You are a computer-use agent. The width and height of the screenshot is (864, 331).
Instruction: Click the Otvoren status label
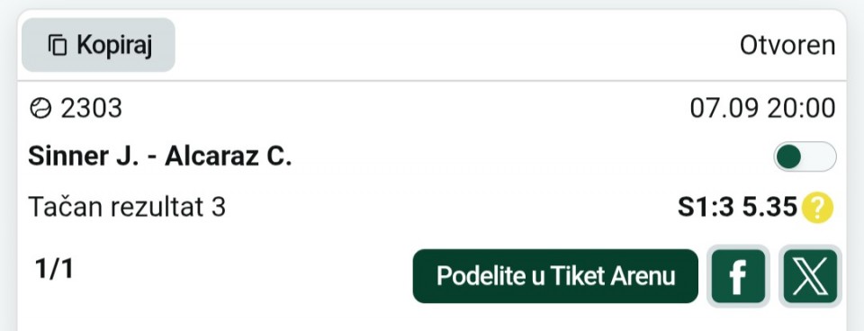(x=787, y=46)
